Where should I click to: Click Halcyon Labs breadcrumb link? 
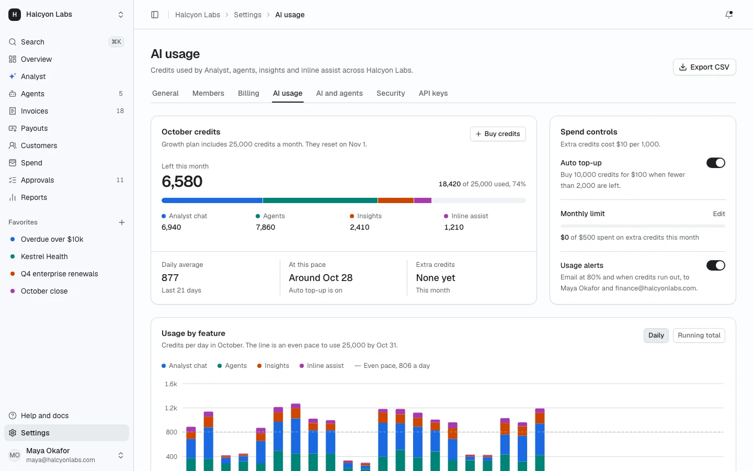198,15
